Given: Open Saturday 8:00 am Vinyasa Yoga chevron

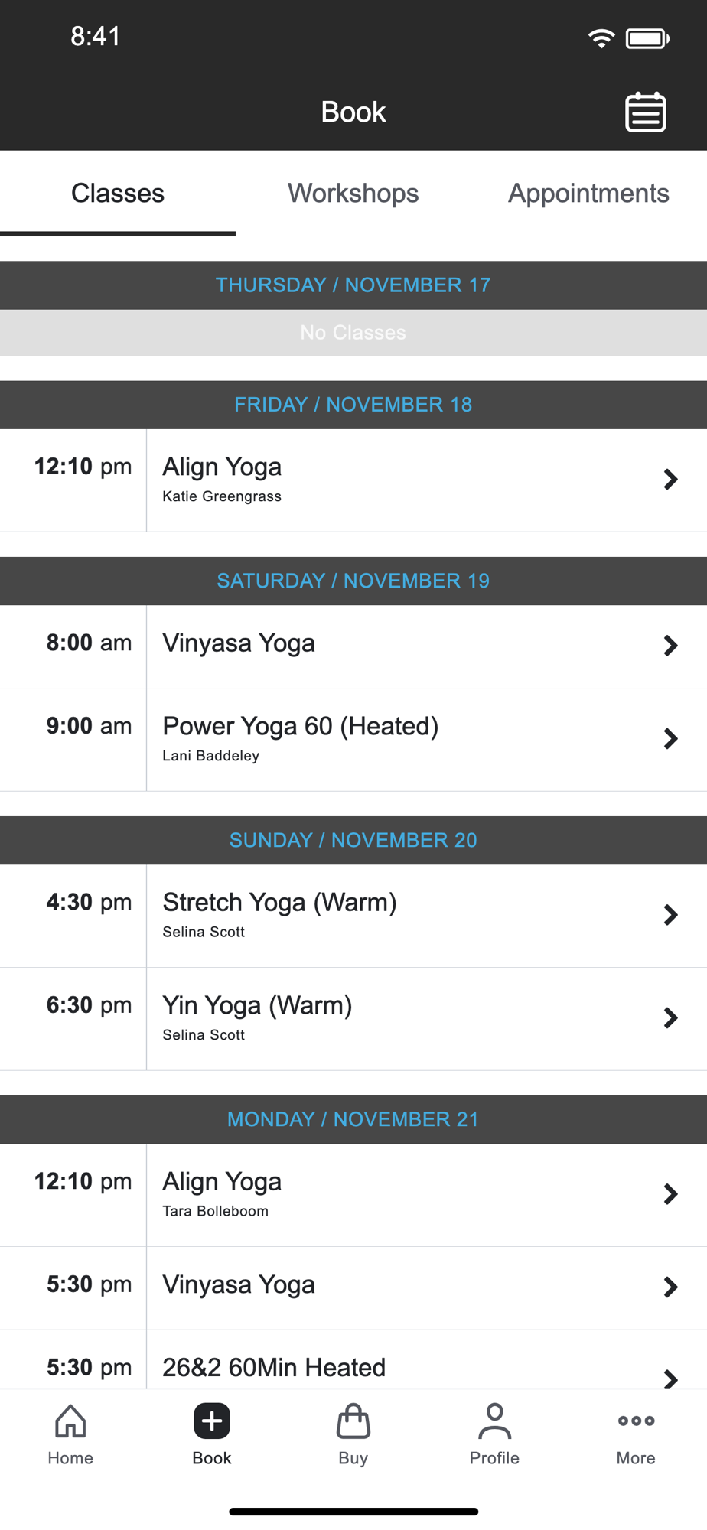Looking at the screenshot, I should 670,646.
